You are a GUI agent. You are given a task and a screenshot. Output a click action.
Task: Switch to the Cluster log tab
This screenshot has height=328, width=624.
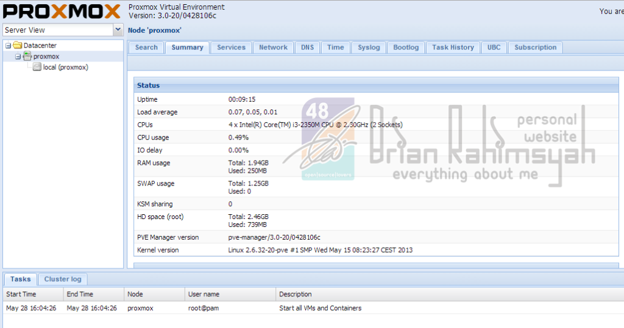(63, 279)
